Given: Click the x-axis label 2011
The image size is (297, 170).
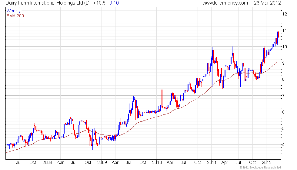Looking at the screenshot, I should 212,163.
